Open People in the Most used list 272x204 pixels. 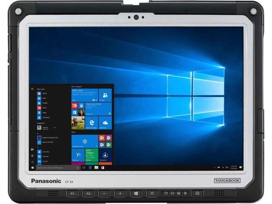42,103
